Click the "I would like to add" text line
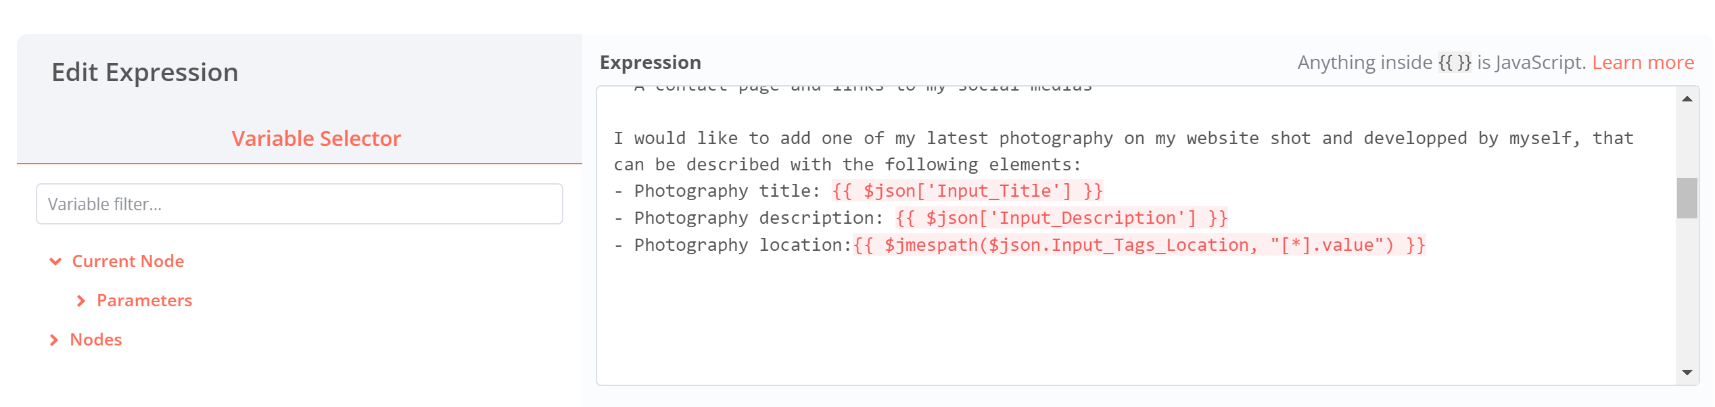 [1123, 139]
